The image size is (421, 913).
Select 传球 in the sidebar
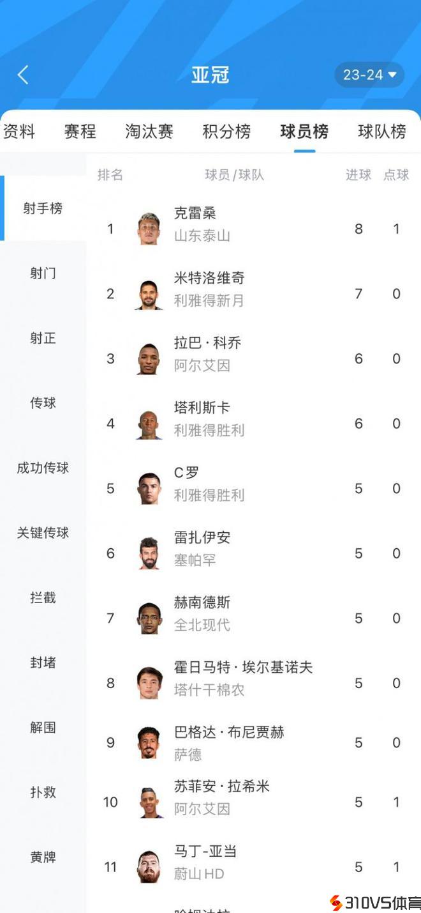[43, 403]
